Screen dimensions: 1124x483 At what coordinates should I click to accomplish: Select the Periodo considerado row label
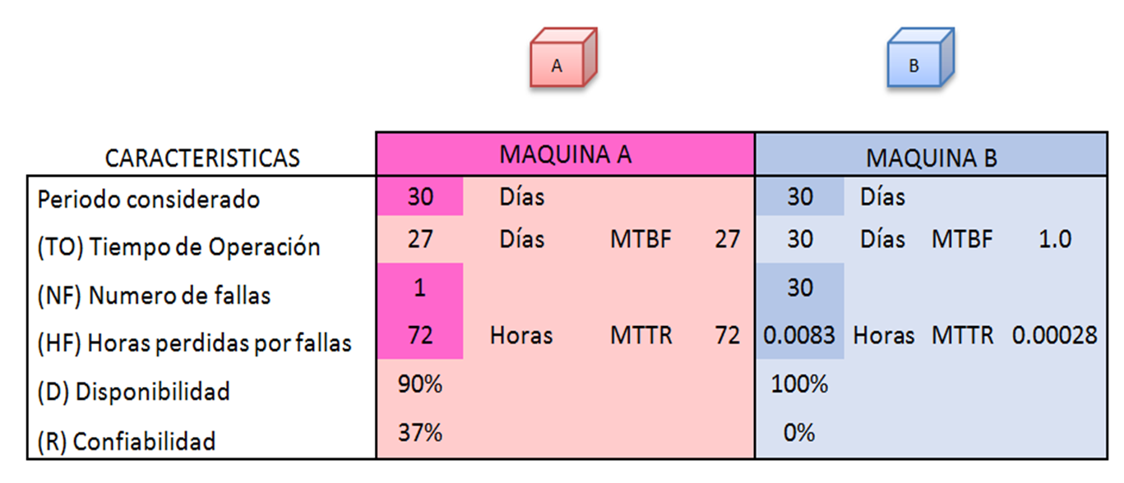(149, 199)
